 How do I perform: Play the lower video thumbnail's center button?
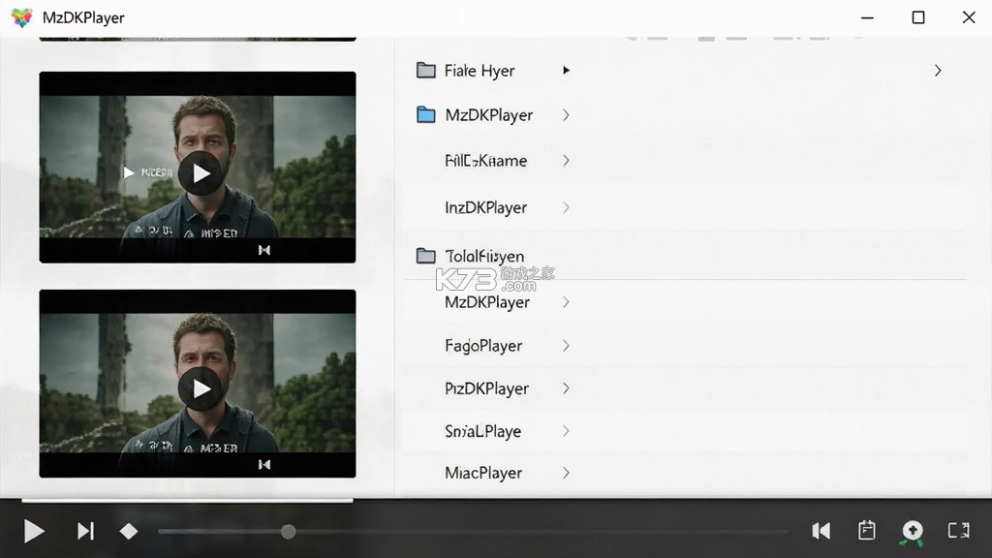[201, 389]
